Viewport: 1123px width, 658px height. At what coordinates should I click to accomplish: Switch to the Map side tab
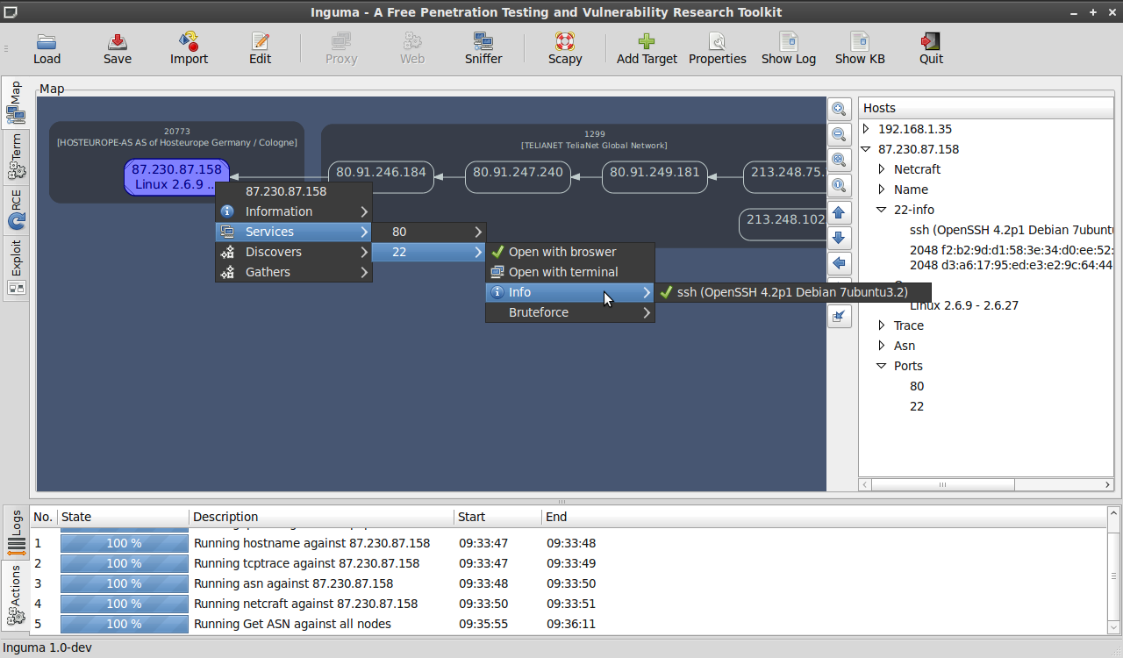tap(15, 104)
